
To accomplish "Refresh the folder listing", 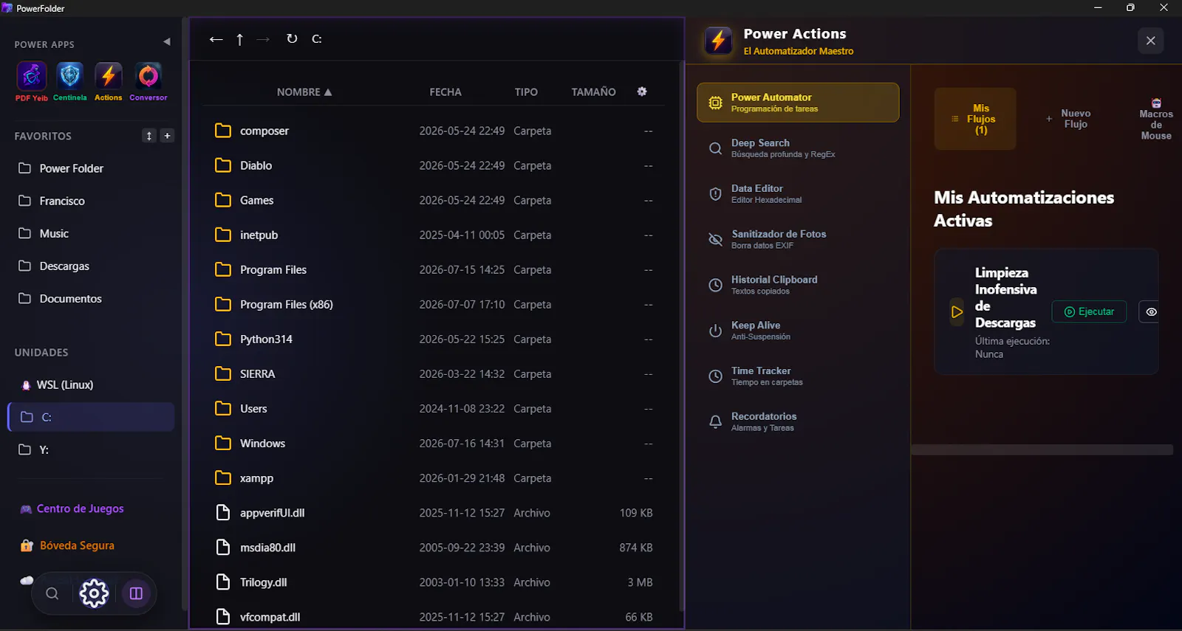I will (292, 38).
